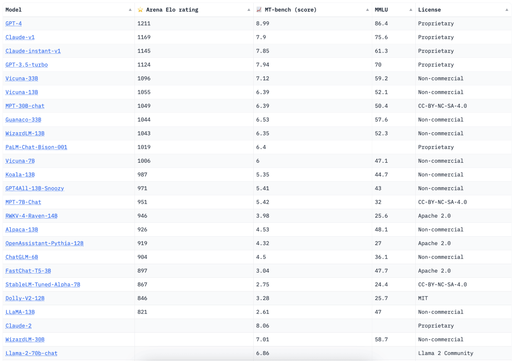This screenshot has height=361, width=513.
Task: Visit the Llama-2-70b-chat link
Action: (32, 353)
